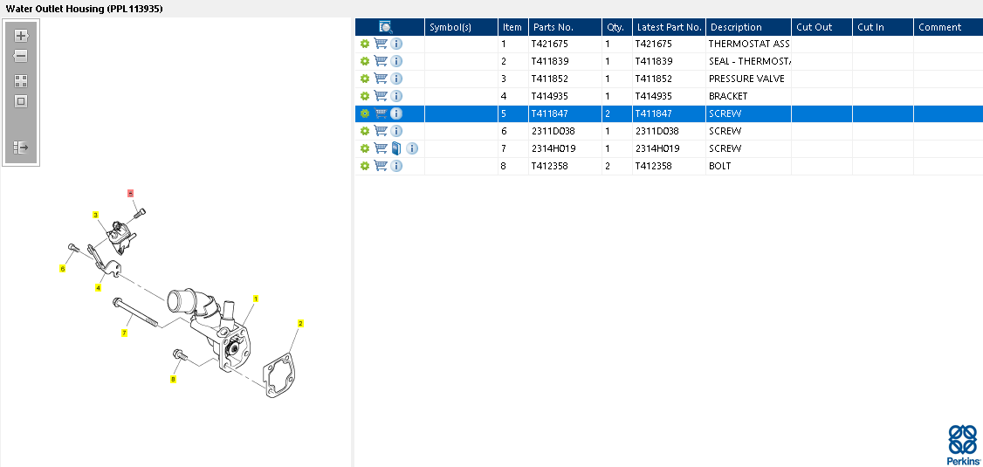
Task: Click the single-square fit view icon
Action: (21, 101)
